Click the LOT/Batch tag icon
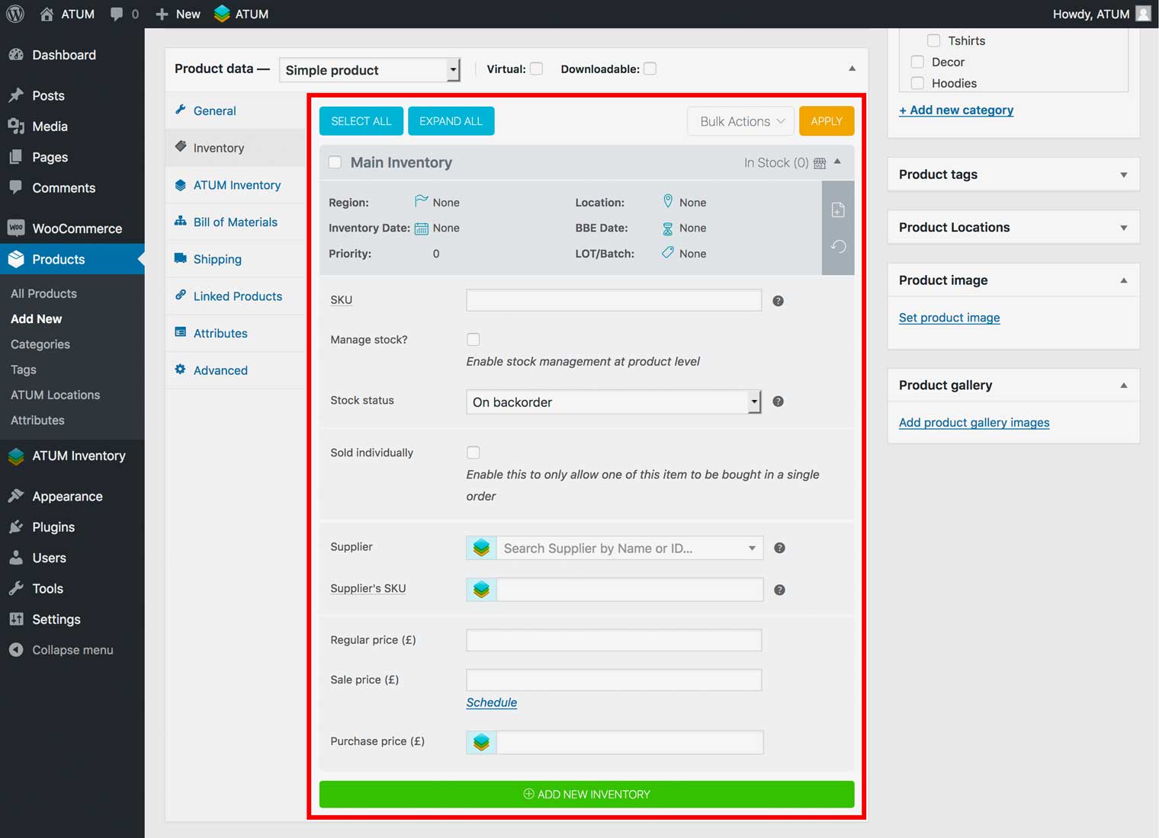The height and width of the screenshot is (838, 1159). 667,253
